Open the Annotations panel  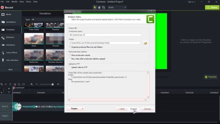(11, 22)
